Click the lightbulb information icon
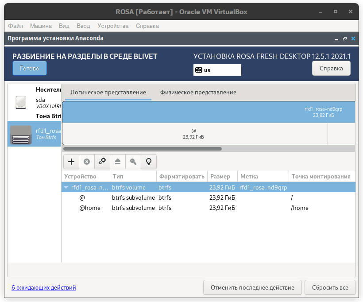 [149, 162]
